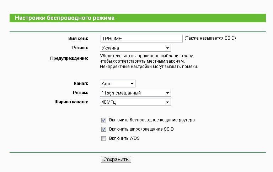Uncheck the SSID broadcast checkbox
The height and width of the screenshot is (172, 273).
pos(104,129)
